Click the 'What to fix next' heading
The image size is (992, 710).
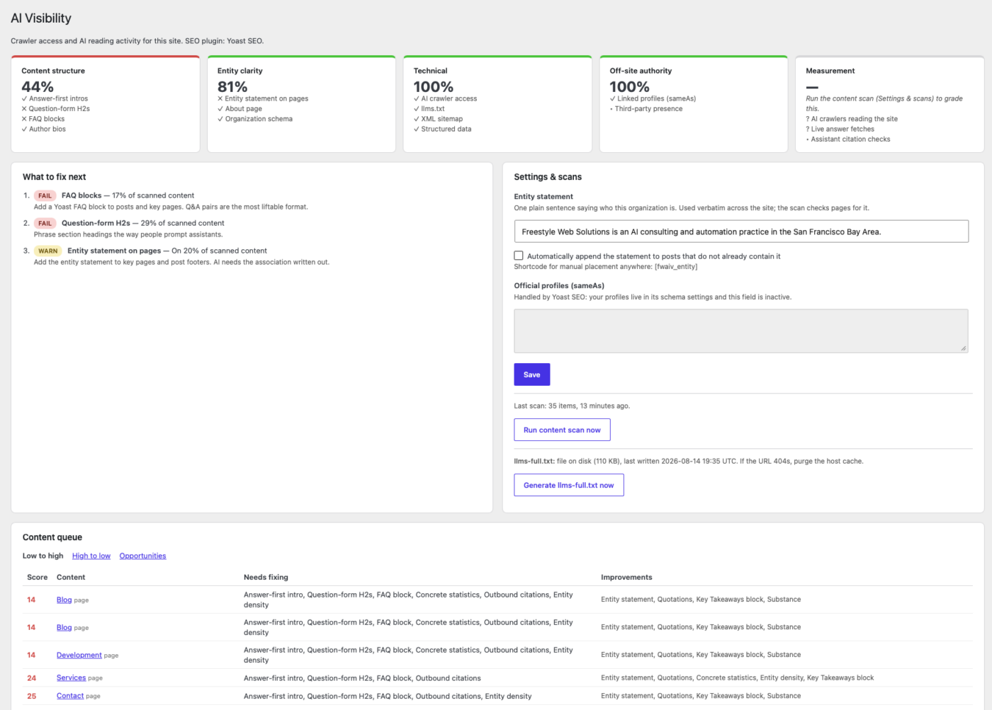[x=55, y=177]
